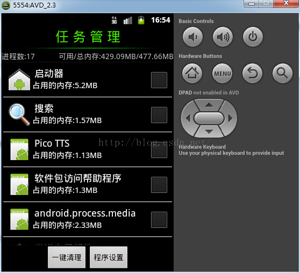This screenshot has height=273, width=300.
Task: Click the 一键清理 button
Action: pos(67,257)
